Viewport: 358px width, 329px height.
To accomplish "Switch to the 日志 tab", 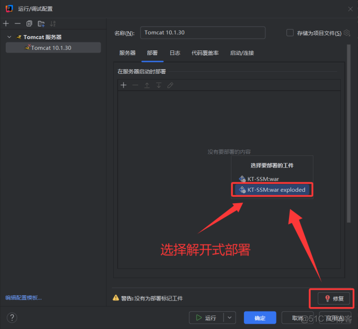I will pos(175,53).
